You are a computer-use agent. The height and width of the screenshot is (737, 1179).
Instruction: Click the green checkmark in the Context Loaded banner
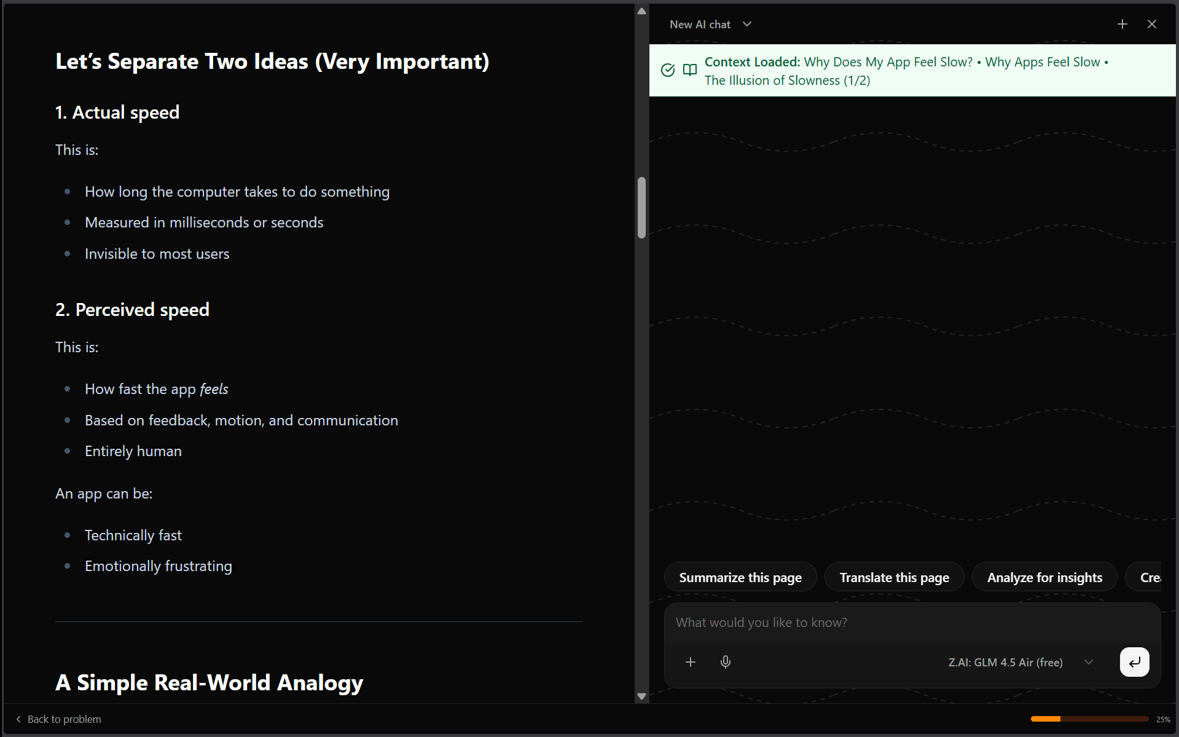pyautogui.click(x=668, y=70)
